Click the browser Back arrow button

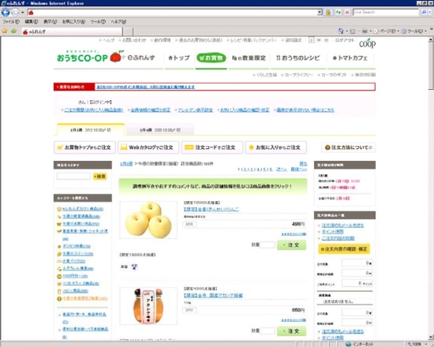6,12
